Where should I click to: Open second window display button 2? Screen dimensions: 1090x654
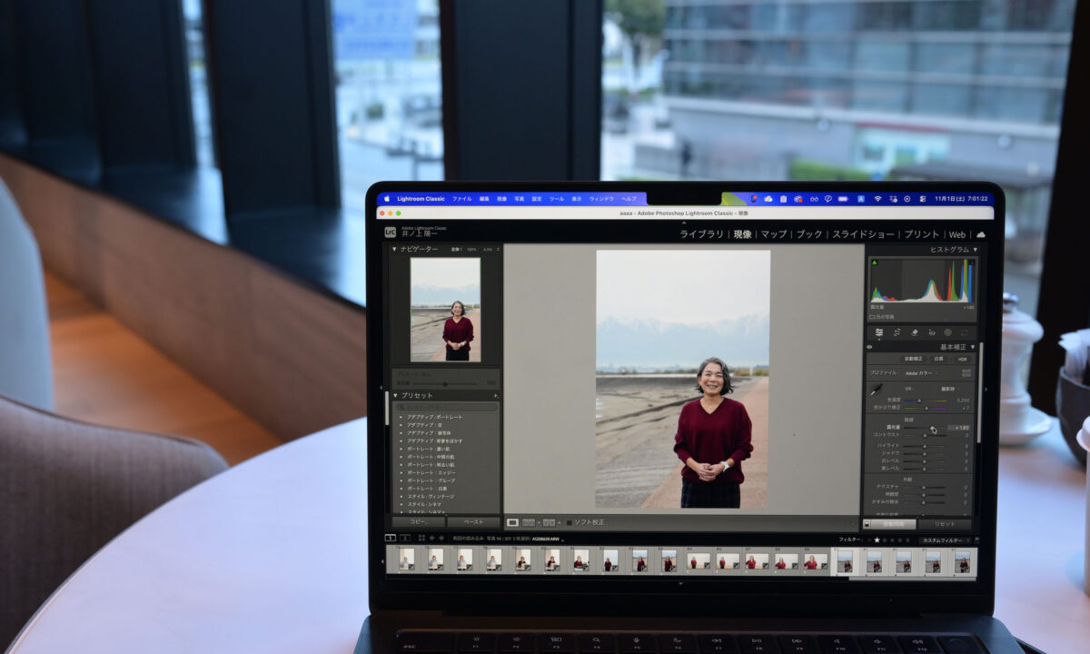[x=405, y=538]
